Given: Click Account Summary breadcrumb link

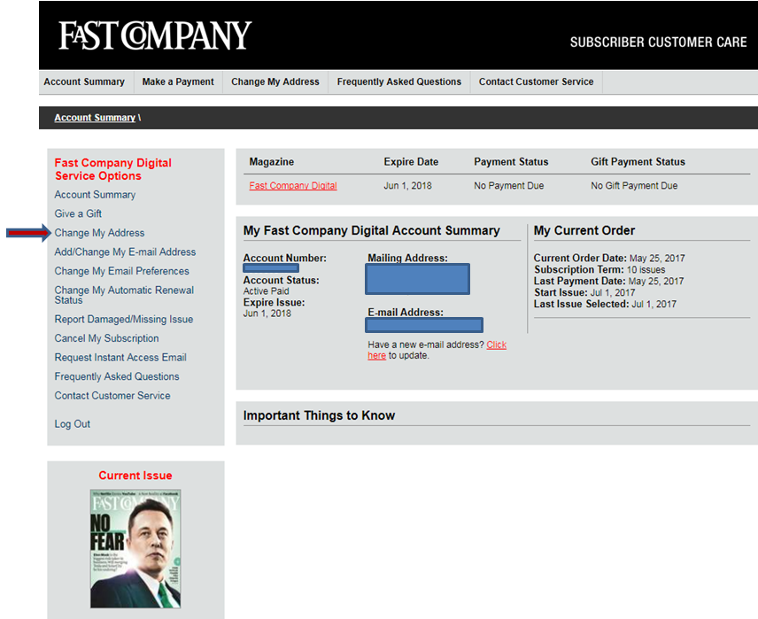Looking at the screenshot, I should [x=95, y=118].
